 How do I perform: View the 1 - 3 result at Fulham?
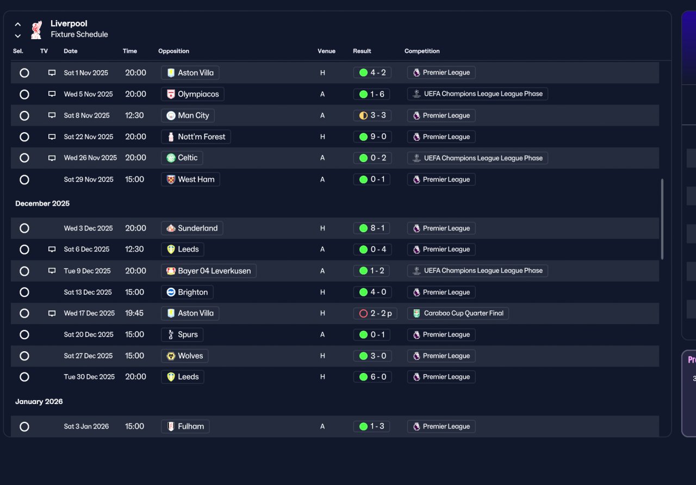(372, 426)
